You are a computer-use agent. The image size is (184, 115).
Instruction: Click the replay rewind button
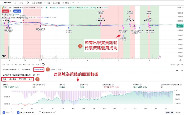tap(65, 3)
